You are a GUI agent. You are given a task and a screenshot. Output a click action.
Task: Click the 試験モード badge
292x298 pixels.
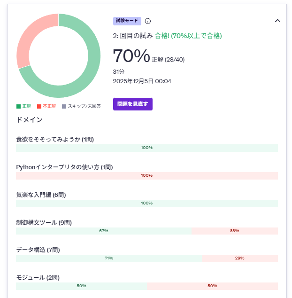127,21
